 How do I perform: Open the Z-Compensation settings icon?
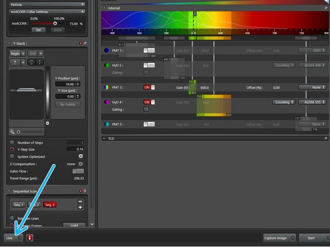coord(81,164)
